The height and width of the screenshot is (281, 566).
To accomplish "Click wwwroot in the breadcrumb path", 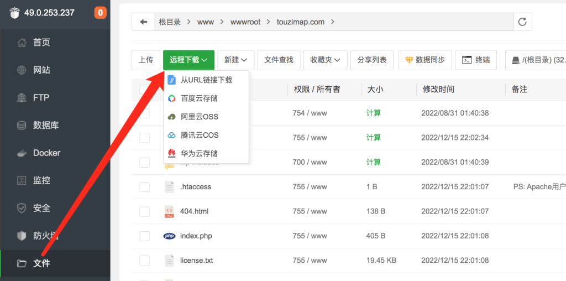I will point(245,22).
